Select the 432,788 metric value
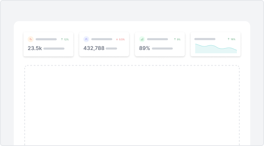This screenshot has width=264, height=146. pyautogui.click(x=94, y=48)
